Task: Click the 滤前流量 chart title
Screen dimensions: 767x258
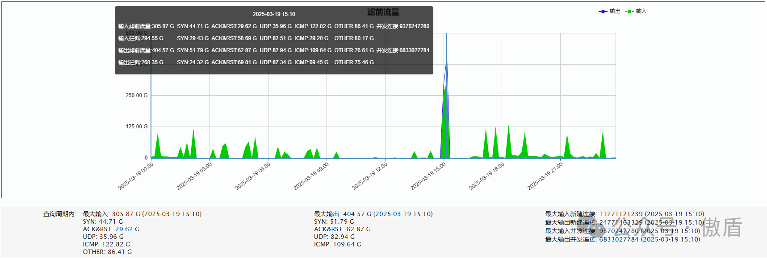Action: pos(383,12)
